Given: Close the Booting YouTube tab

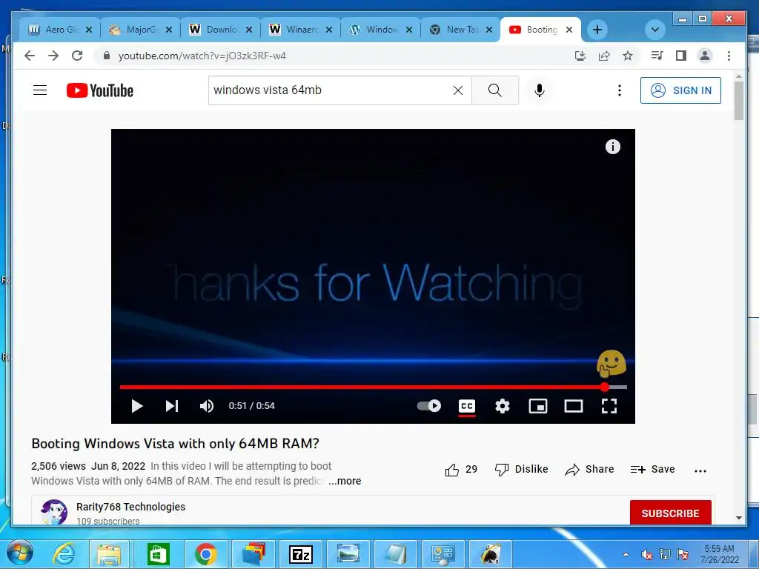Looking at the screenshot, I should 569,30.
